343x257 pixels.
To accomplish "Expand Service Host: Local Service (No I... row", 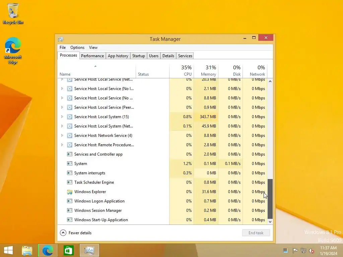I will point(62,89).
